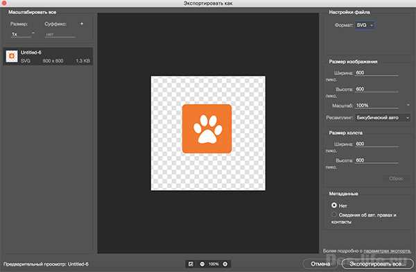Click the Суффикс input field

[x=60, y=34]
